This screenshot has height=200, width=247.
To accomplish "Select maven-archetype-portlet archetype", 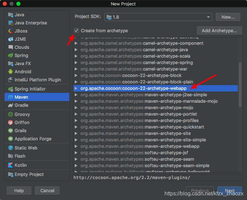I will pyautogui.click(x=156, y=114).
